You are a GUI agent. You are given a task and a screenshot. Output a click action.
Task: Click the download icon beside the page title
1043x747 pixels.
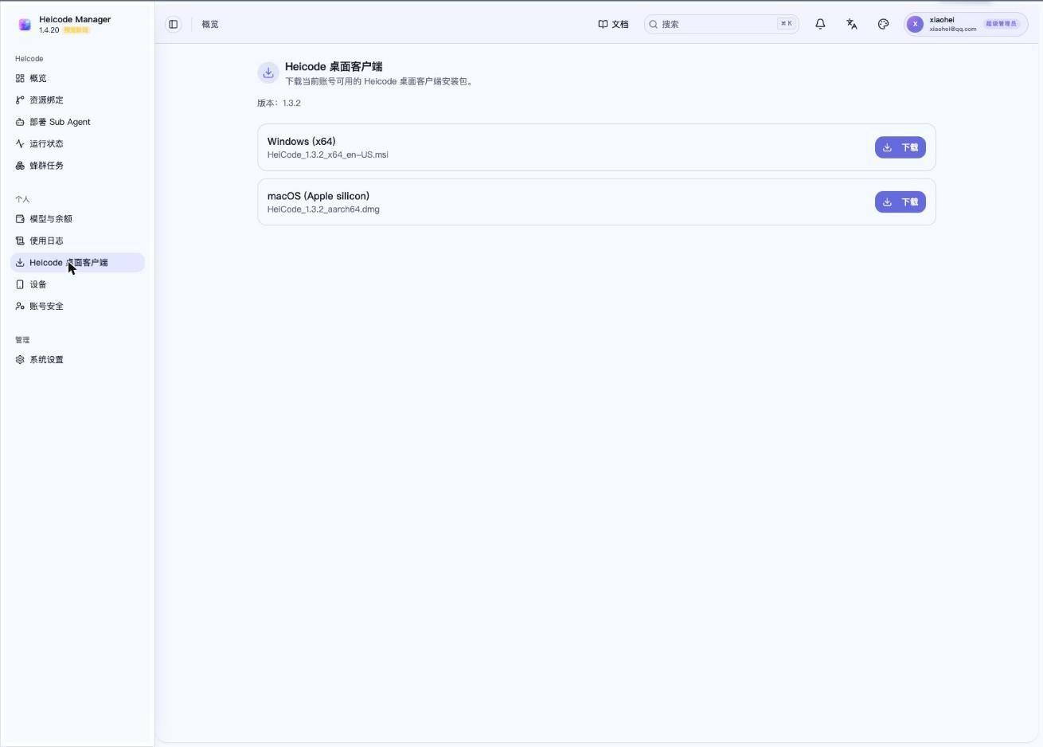coord(268,72)
